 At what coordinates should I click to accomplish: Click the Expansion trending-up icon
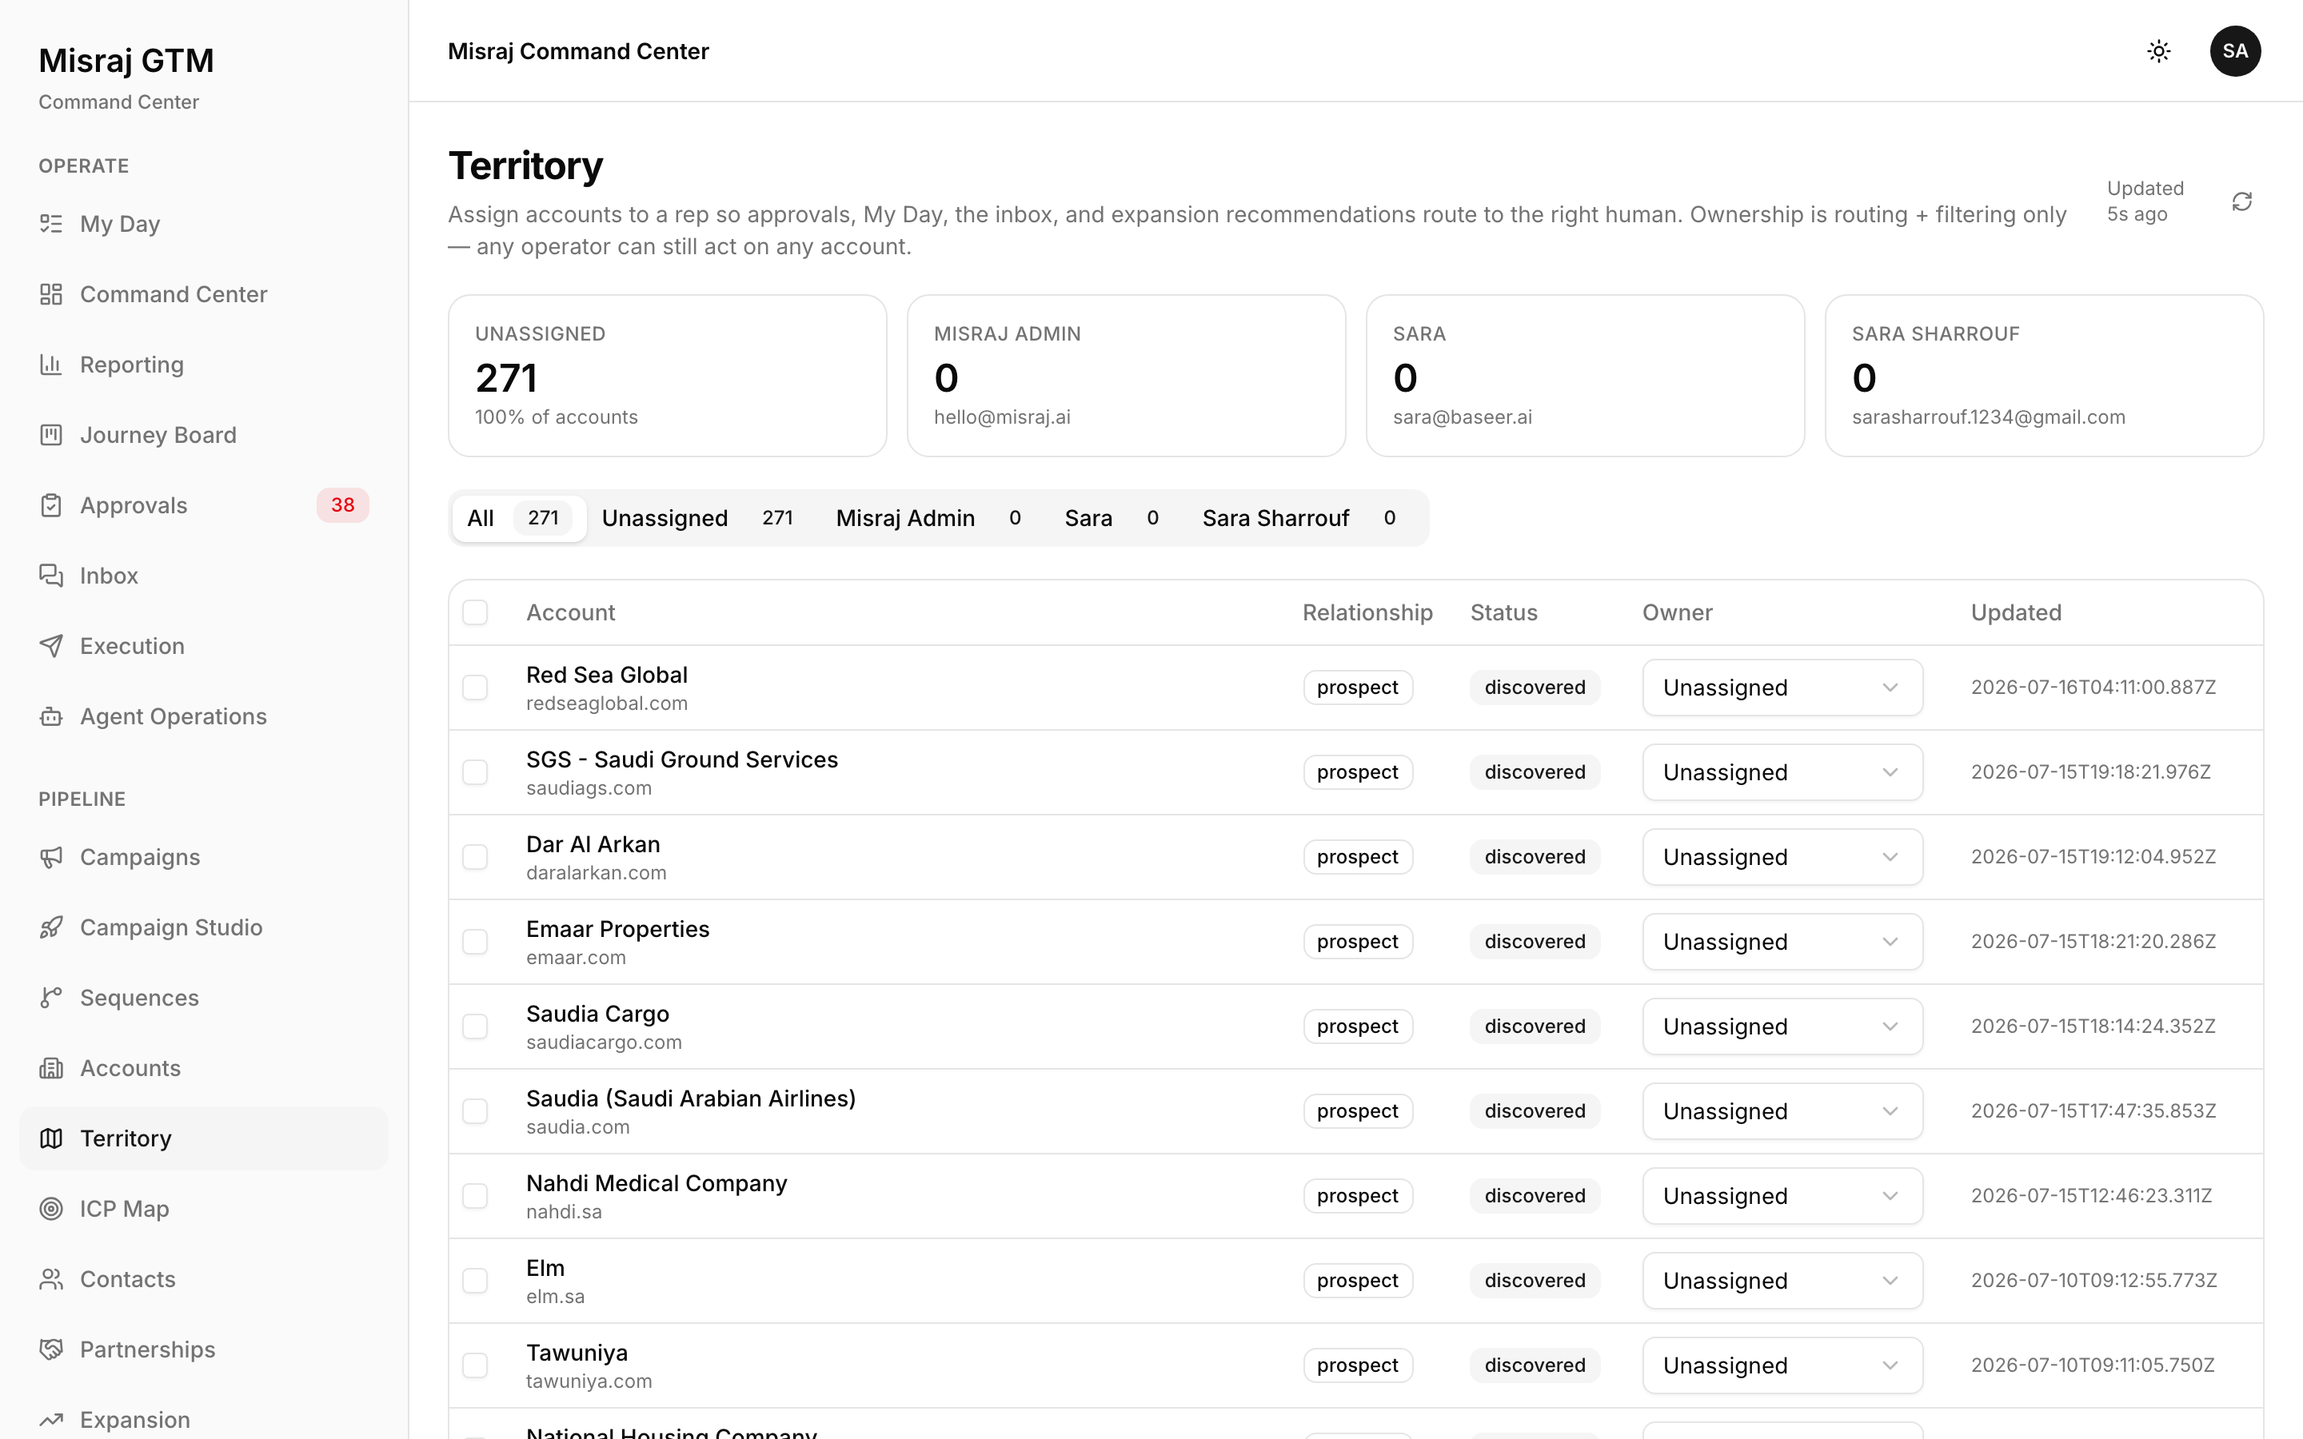click(51, 1421)
